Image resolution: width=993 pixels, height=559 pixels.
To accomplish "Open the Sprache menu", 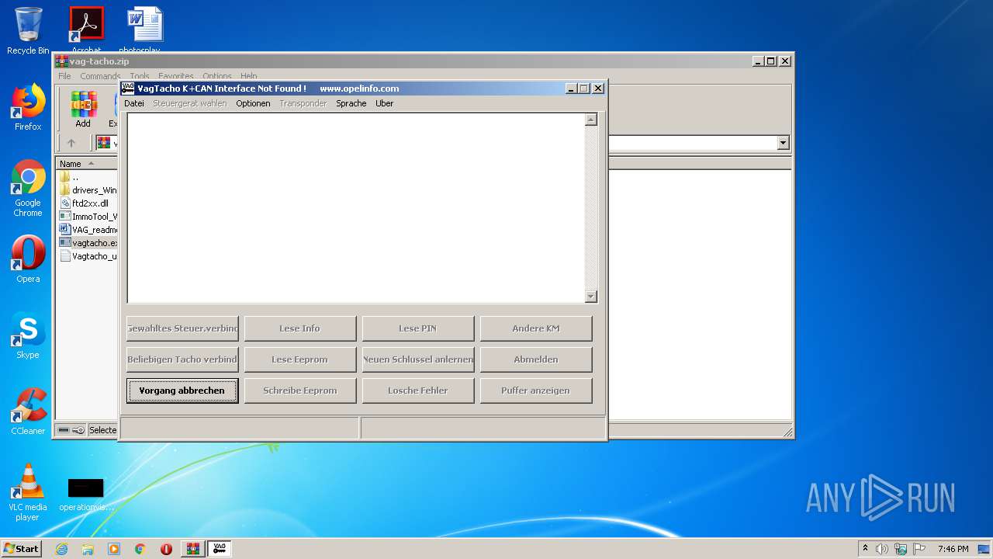I will (351, 103).
